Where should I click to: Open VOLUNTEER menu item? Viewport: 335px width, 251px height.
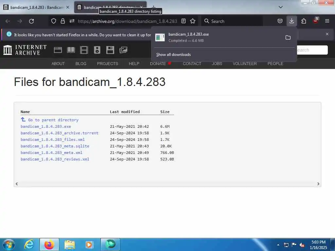point(245,64)
